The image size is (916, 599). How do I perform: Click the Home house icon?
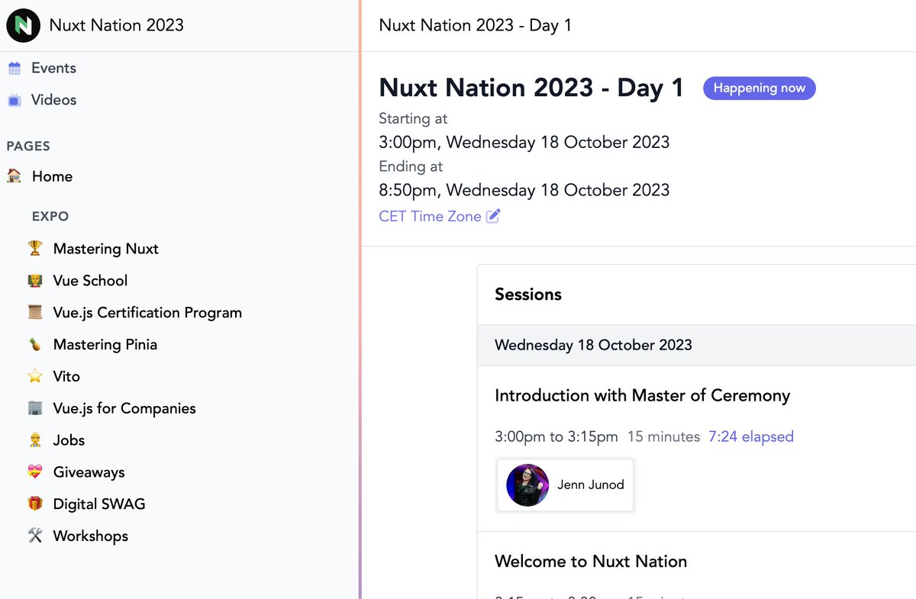coord(15,176)
